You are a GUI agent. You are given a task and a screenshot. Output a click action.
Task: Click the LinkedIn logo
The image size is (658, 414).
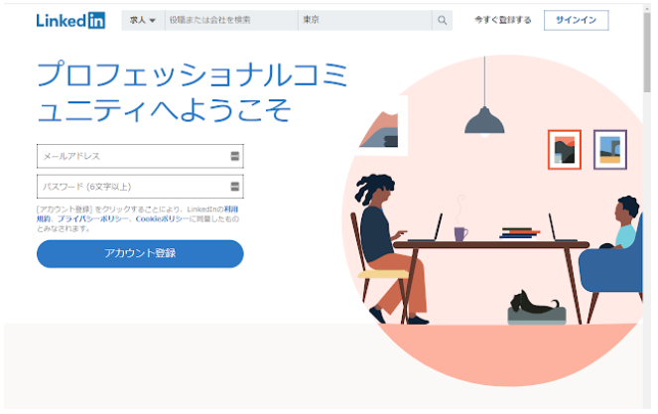[x=70, y=20]
